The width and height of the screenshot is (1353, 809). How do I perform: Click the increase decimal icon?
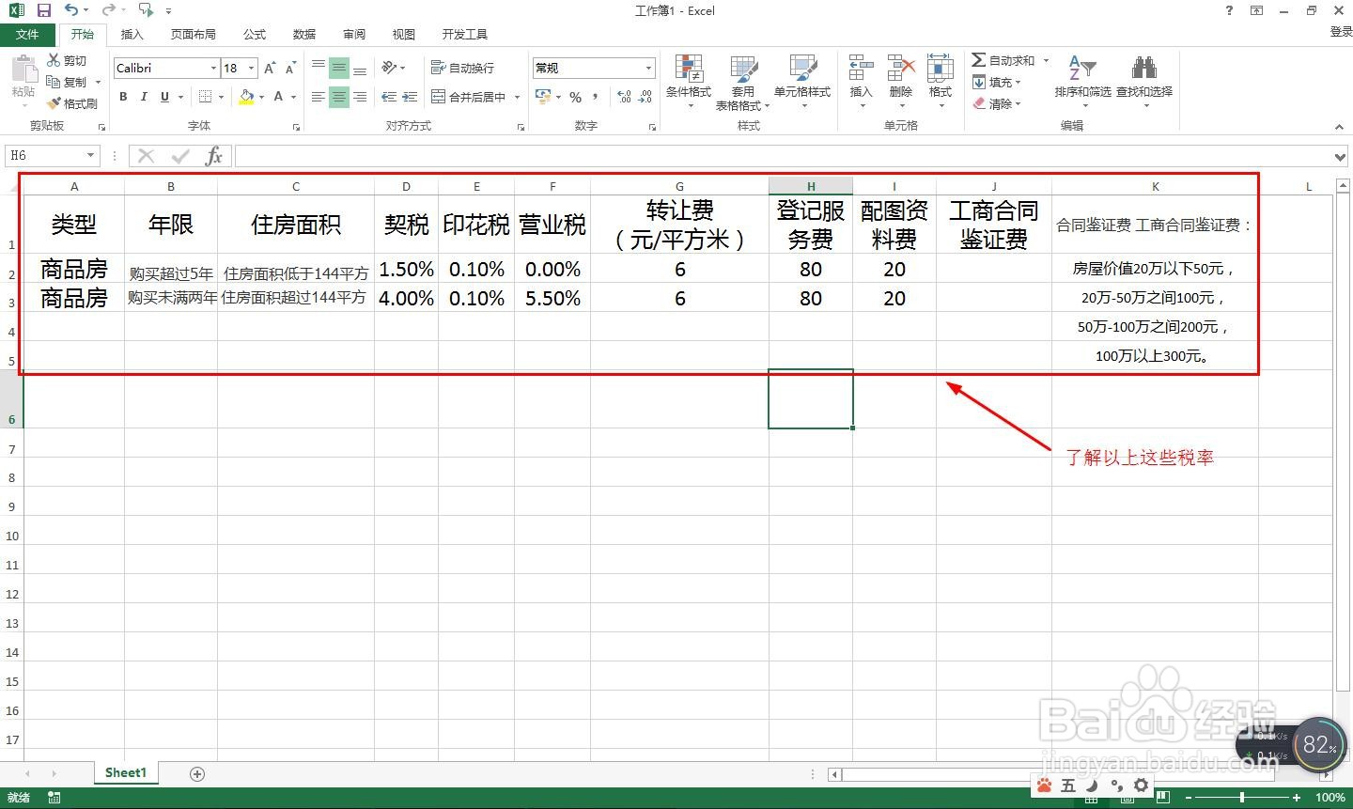click(x=625, y=97)
